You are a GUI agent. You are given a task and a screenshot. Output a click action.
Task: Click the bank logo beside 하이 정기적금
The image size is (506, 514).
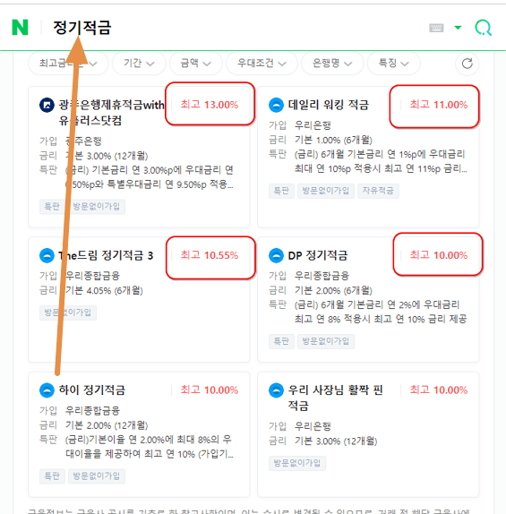47,390
